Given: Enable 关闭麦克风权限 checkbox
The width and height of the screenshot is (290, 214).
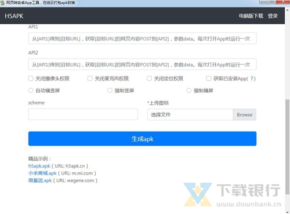Looking at the screenshot, I should point(90,78).
